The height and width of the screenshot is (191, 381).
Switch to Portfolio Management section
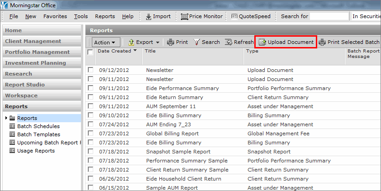tap(38, 52)
